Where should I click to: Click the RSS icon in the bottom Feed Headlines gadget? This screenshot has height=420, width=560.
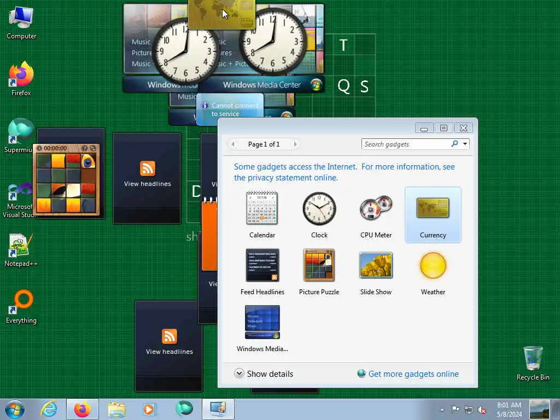(x=170, y=336)
